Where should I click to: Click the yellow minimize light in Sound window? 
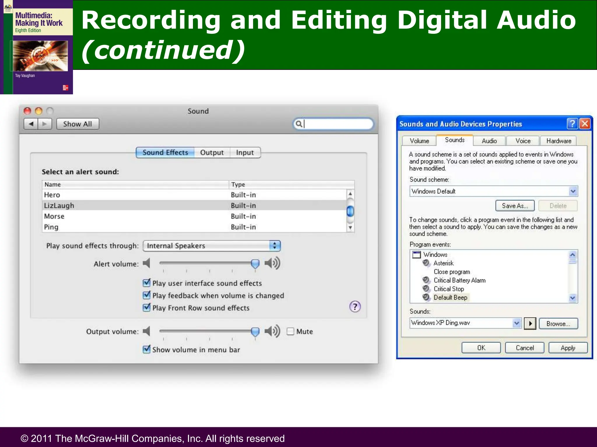coord(38,111)
